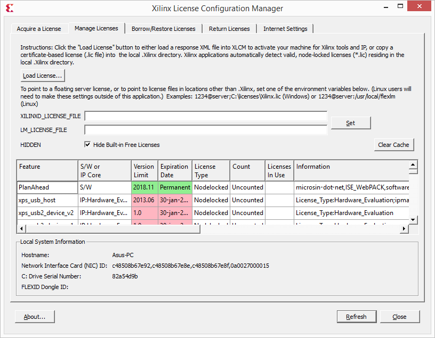Click the Expiration Date column header

(175, 171)
